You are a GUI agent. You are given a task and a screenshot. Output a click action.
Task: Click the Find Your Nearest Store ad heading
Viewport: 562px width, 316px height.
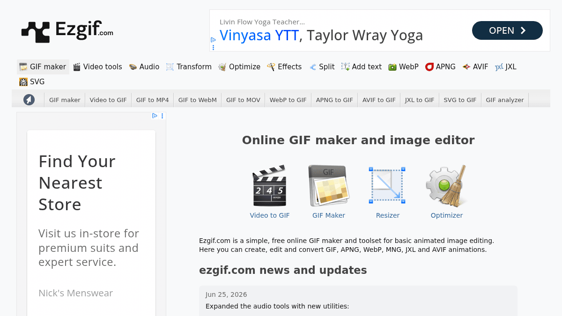77,183
